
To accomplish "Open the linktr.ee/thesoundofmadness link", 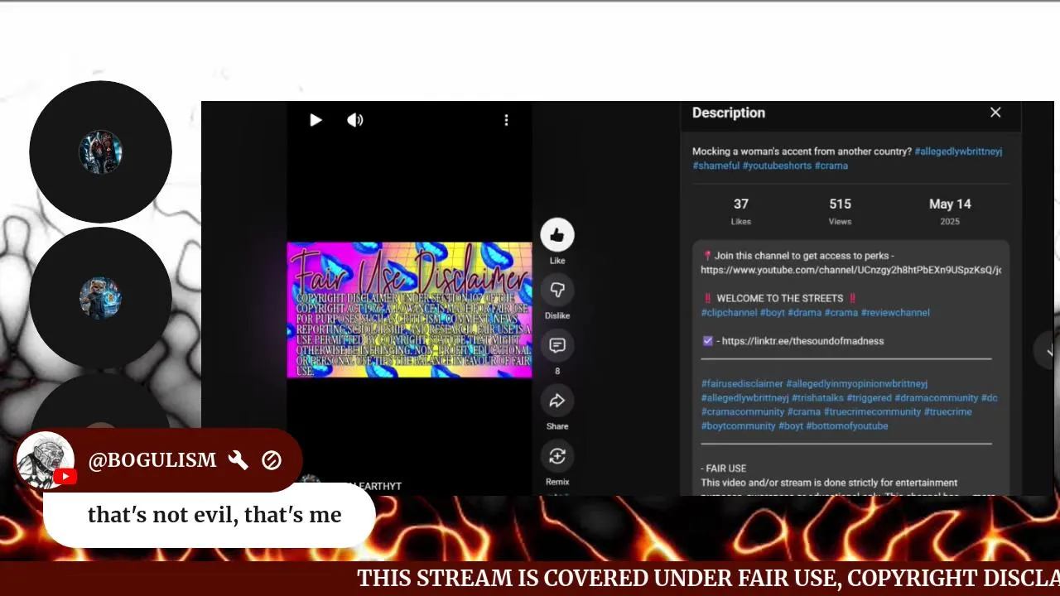I will coord(802,341).
